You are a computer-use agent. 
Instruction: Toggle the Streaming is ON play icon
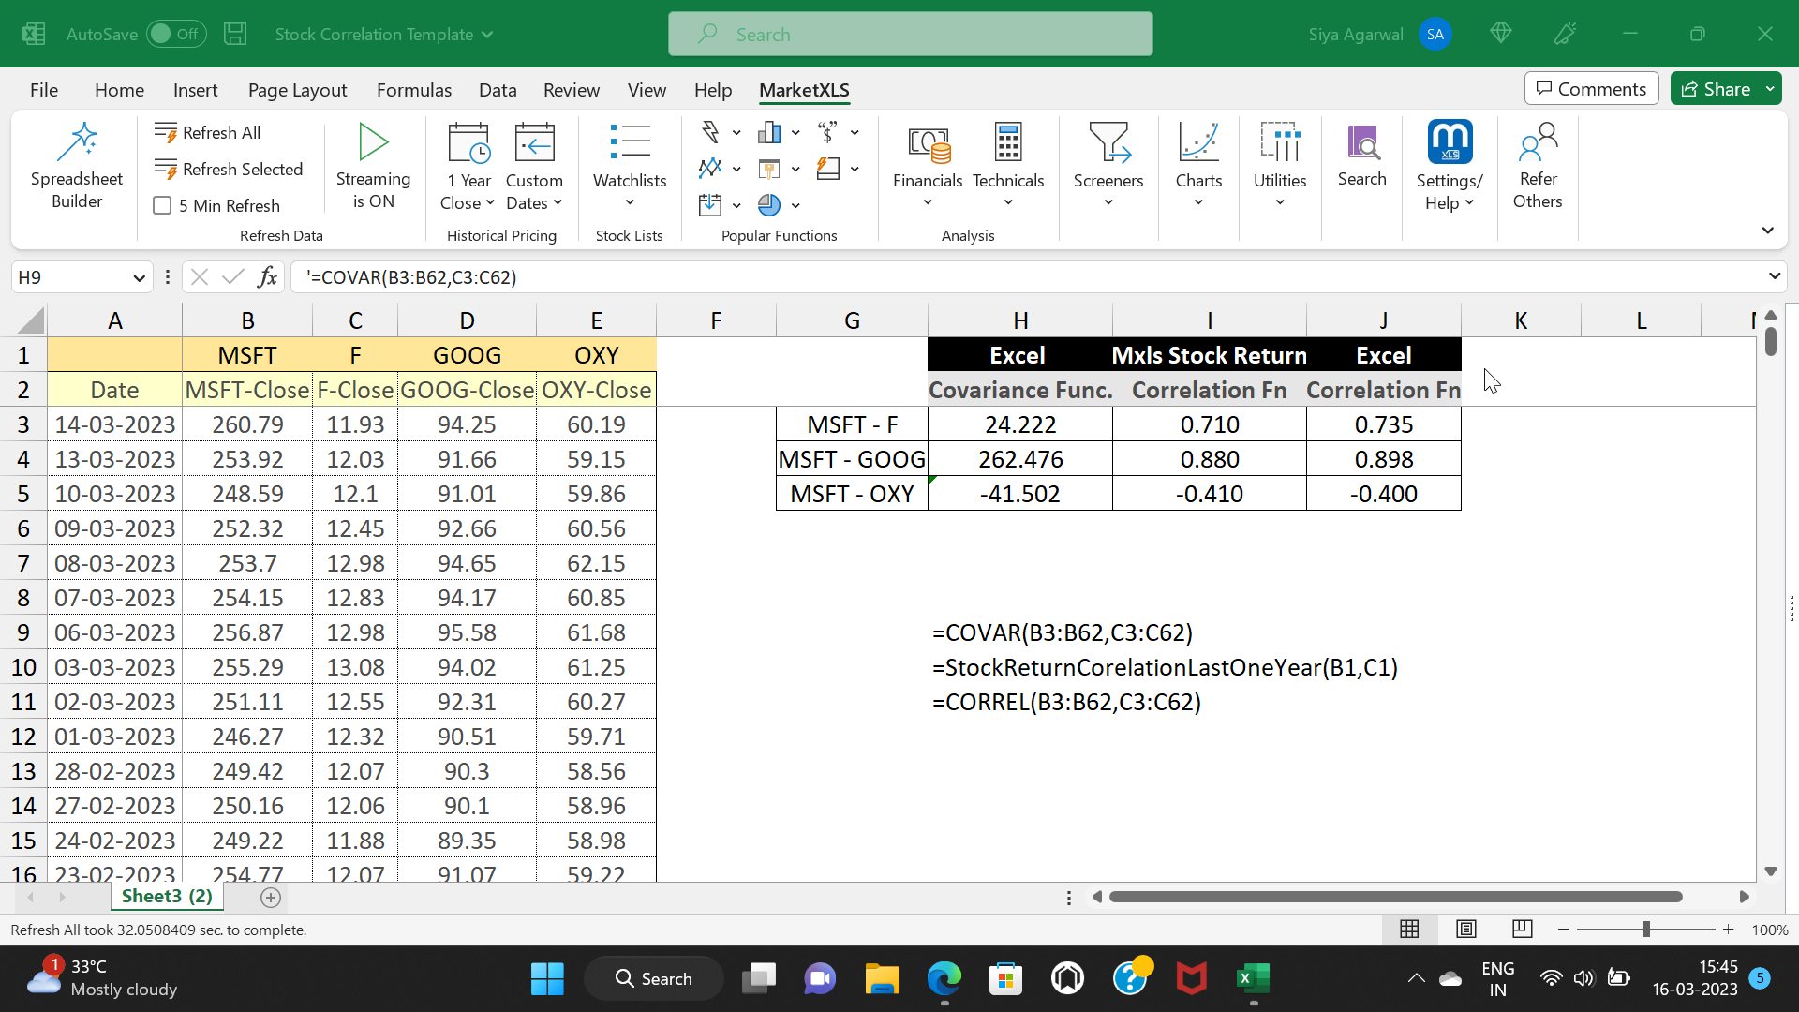[373, 142]
